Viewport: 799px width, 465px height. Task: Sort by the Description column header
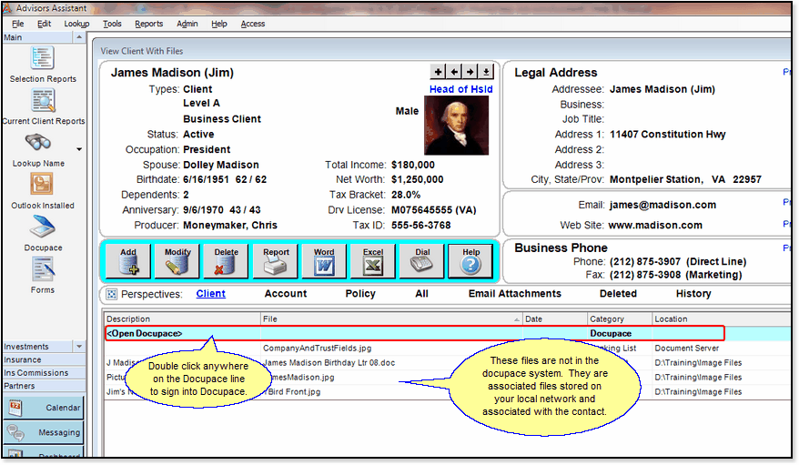coord(182,318)
